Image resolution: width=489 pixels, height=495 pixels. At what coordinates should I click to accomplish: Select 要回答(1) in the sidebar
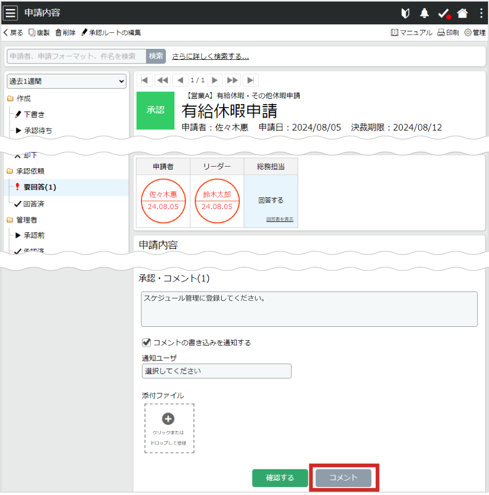[x=39, y=187]
